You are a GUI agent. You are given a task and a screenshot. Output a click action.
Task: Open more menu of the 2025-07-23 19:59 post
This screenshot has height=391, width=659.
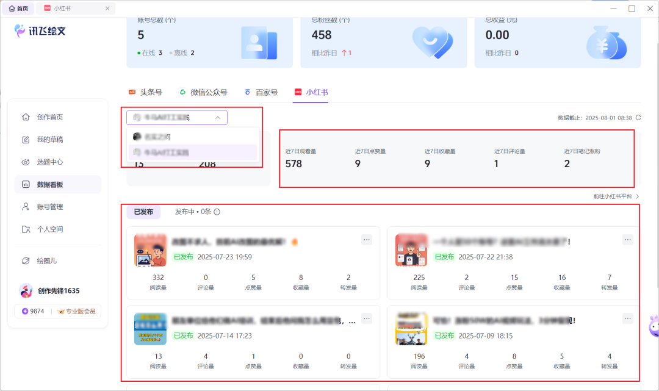367,240
